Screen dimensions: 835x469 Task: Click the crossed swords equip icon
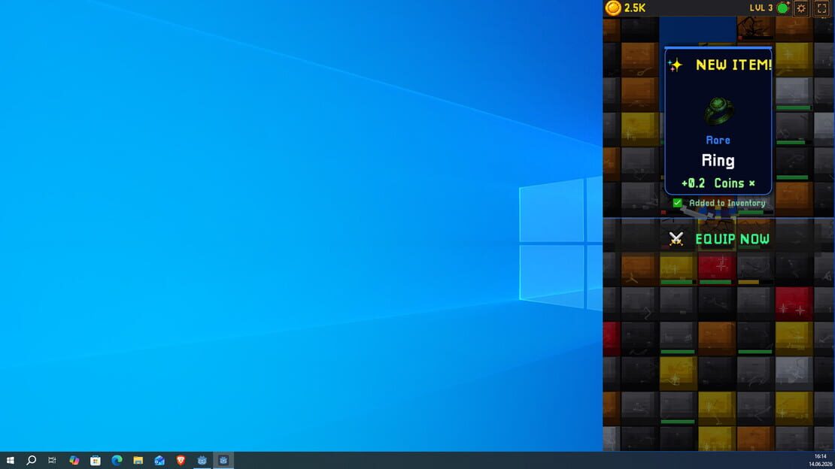[x=676, y=238]
